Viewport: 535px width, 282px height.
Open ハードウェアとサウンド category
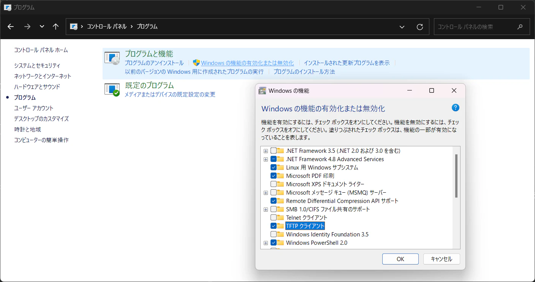click(37, 87)
